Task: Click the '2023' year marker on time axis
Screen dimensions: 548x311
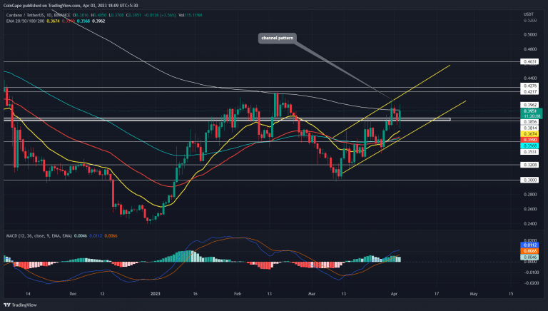Action: (155, 293)
